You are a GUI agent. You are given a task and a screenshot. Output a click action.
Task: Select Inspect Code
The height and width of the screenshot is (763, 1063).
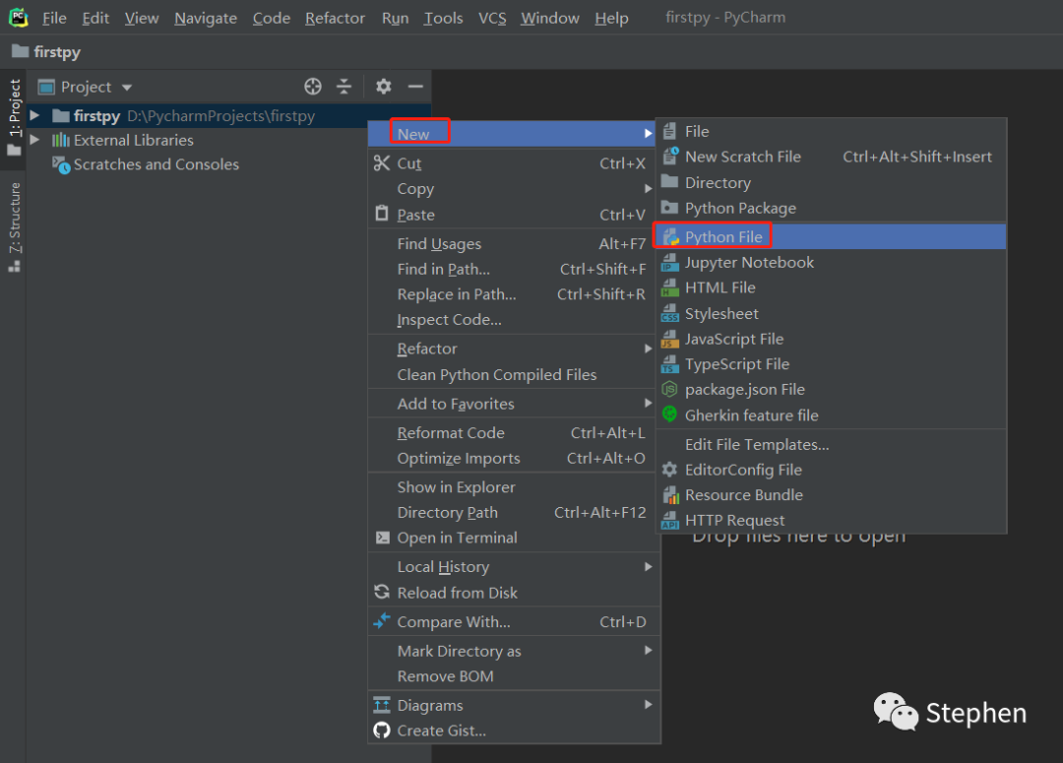(514, 319)
